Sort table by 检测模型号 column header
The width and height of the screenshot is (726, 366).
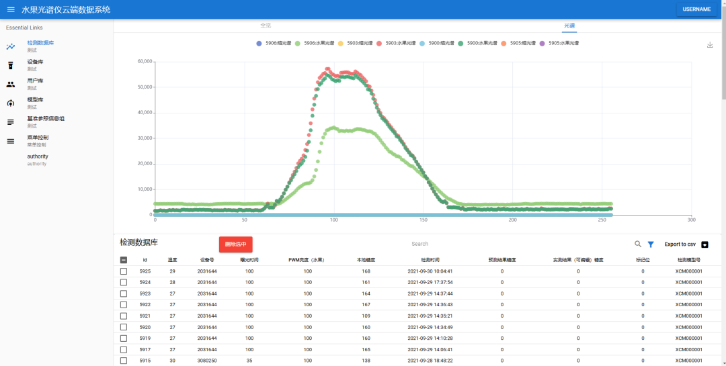[x=688, y=260]
